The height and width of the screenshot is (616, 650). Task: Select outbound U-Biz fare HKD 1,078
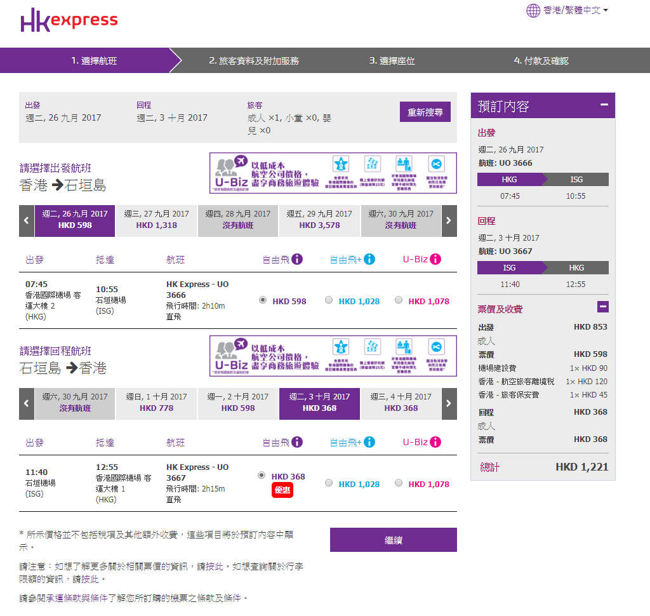[x=399, y=300]
